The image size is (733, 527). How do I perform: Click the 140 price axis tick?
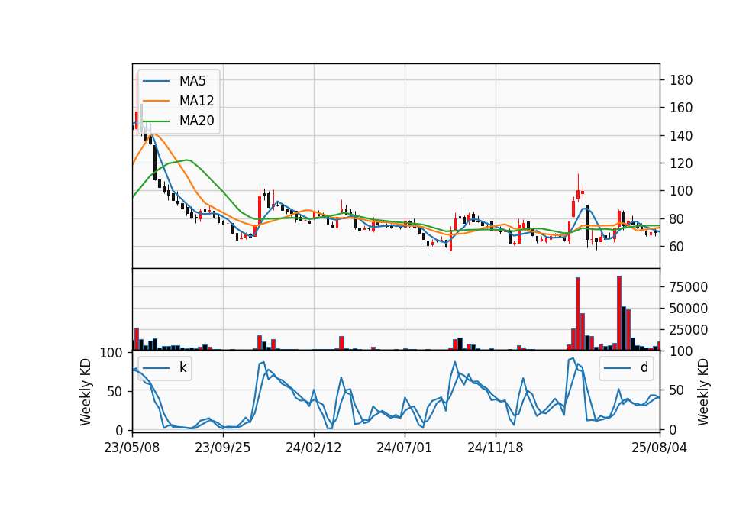(681, 136)
